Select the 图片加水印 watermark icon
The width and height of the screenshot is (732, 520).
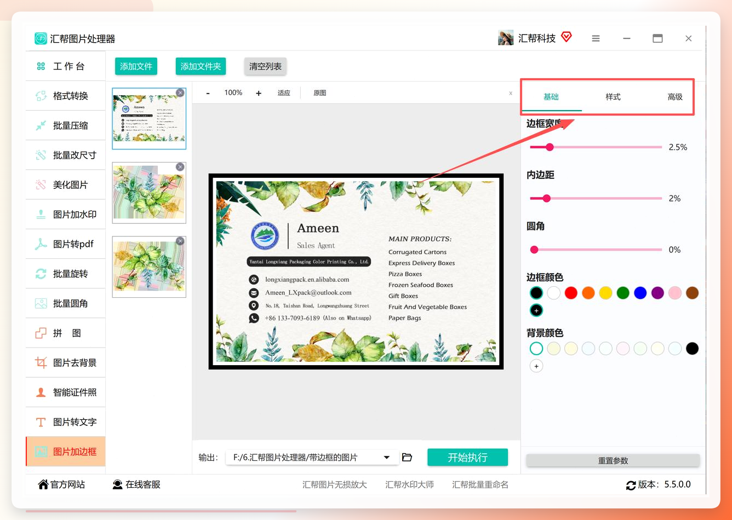tap(41, 215)
